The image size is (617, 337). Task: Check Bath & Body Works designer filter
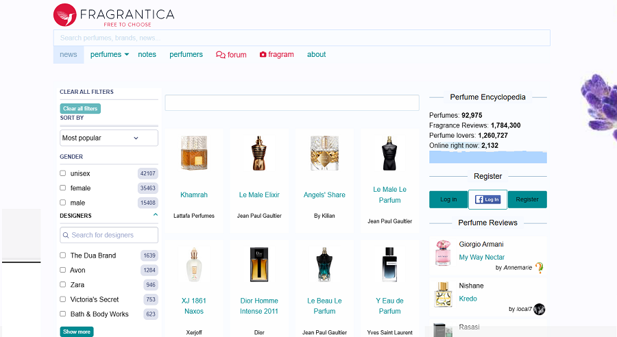point(62,314)
